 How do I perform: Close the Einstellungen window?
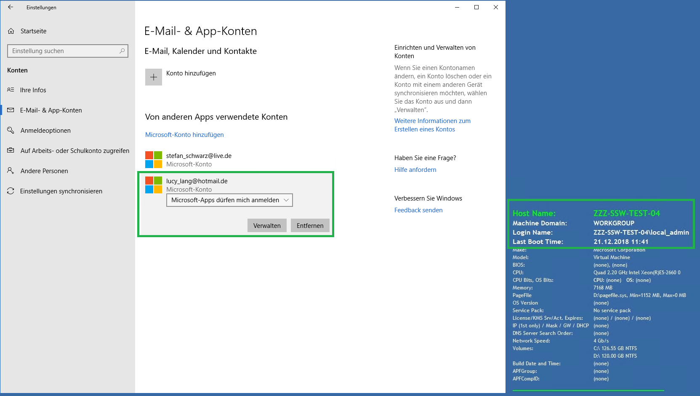[496, 7]
